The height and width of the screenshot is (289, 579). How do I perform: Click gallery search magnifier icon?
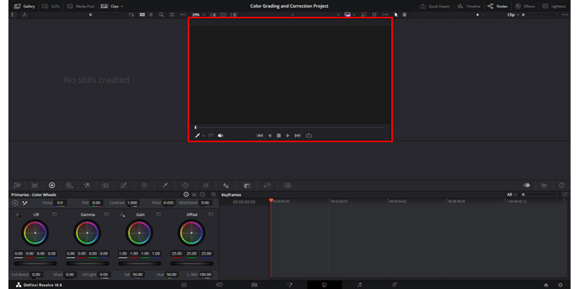[x=162, y=15]
